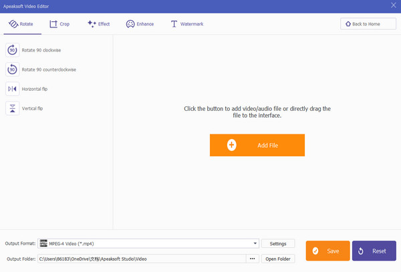The image size is (401, 272).
Task: Click the Rotate 90 counterclockwise icon
Action: point(12,70)
